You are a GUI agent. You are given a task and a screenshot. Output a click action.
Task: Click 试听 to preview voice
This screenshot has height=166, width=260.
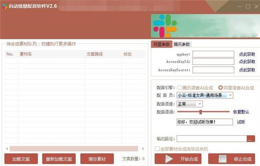point(241,122)
